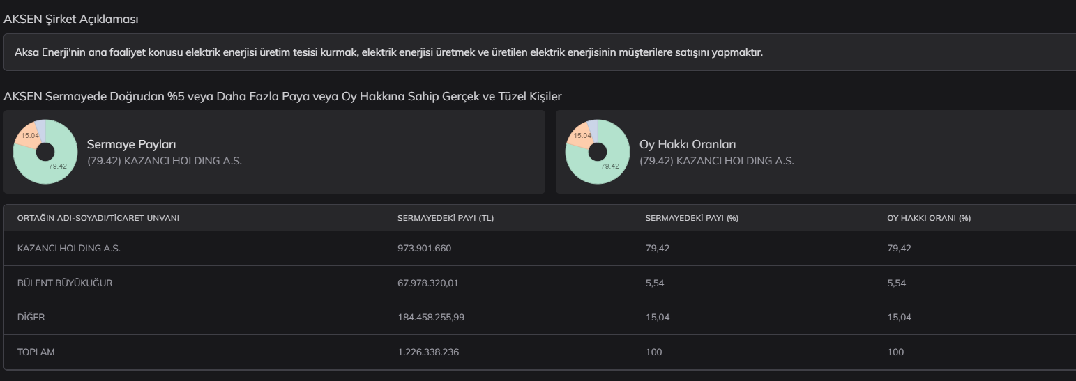Click the KAZANCI HOLDING subtitle under Sermaye Payları
1076x381 pixels.
pos(165,161)
